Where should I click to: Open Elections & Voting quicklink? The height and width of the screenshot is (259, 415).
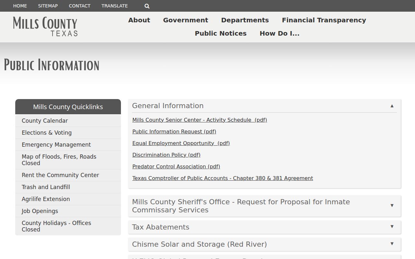68,133
